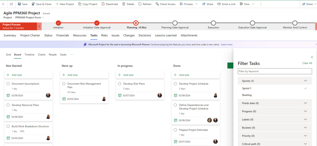Viewport: 317px width, 146px height.
Task: Mark Document Risk Management Plan complete
Action: pos(64,84)
